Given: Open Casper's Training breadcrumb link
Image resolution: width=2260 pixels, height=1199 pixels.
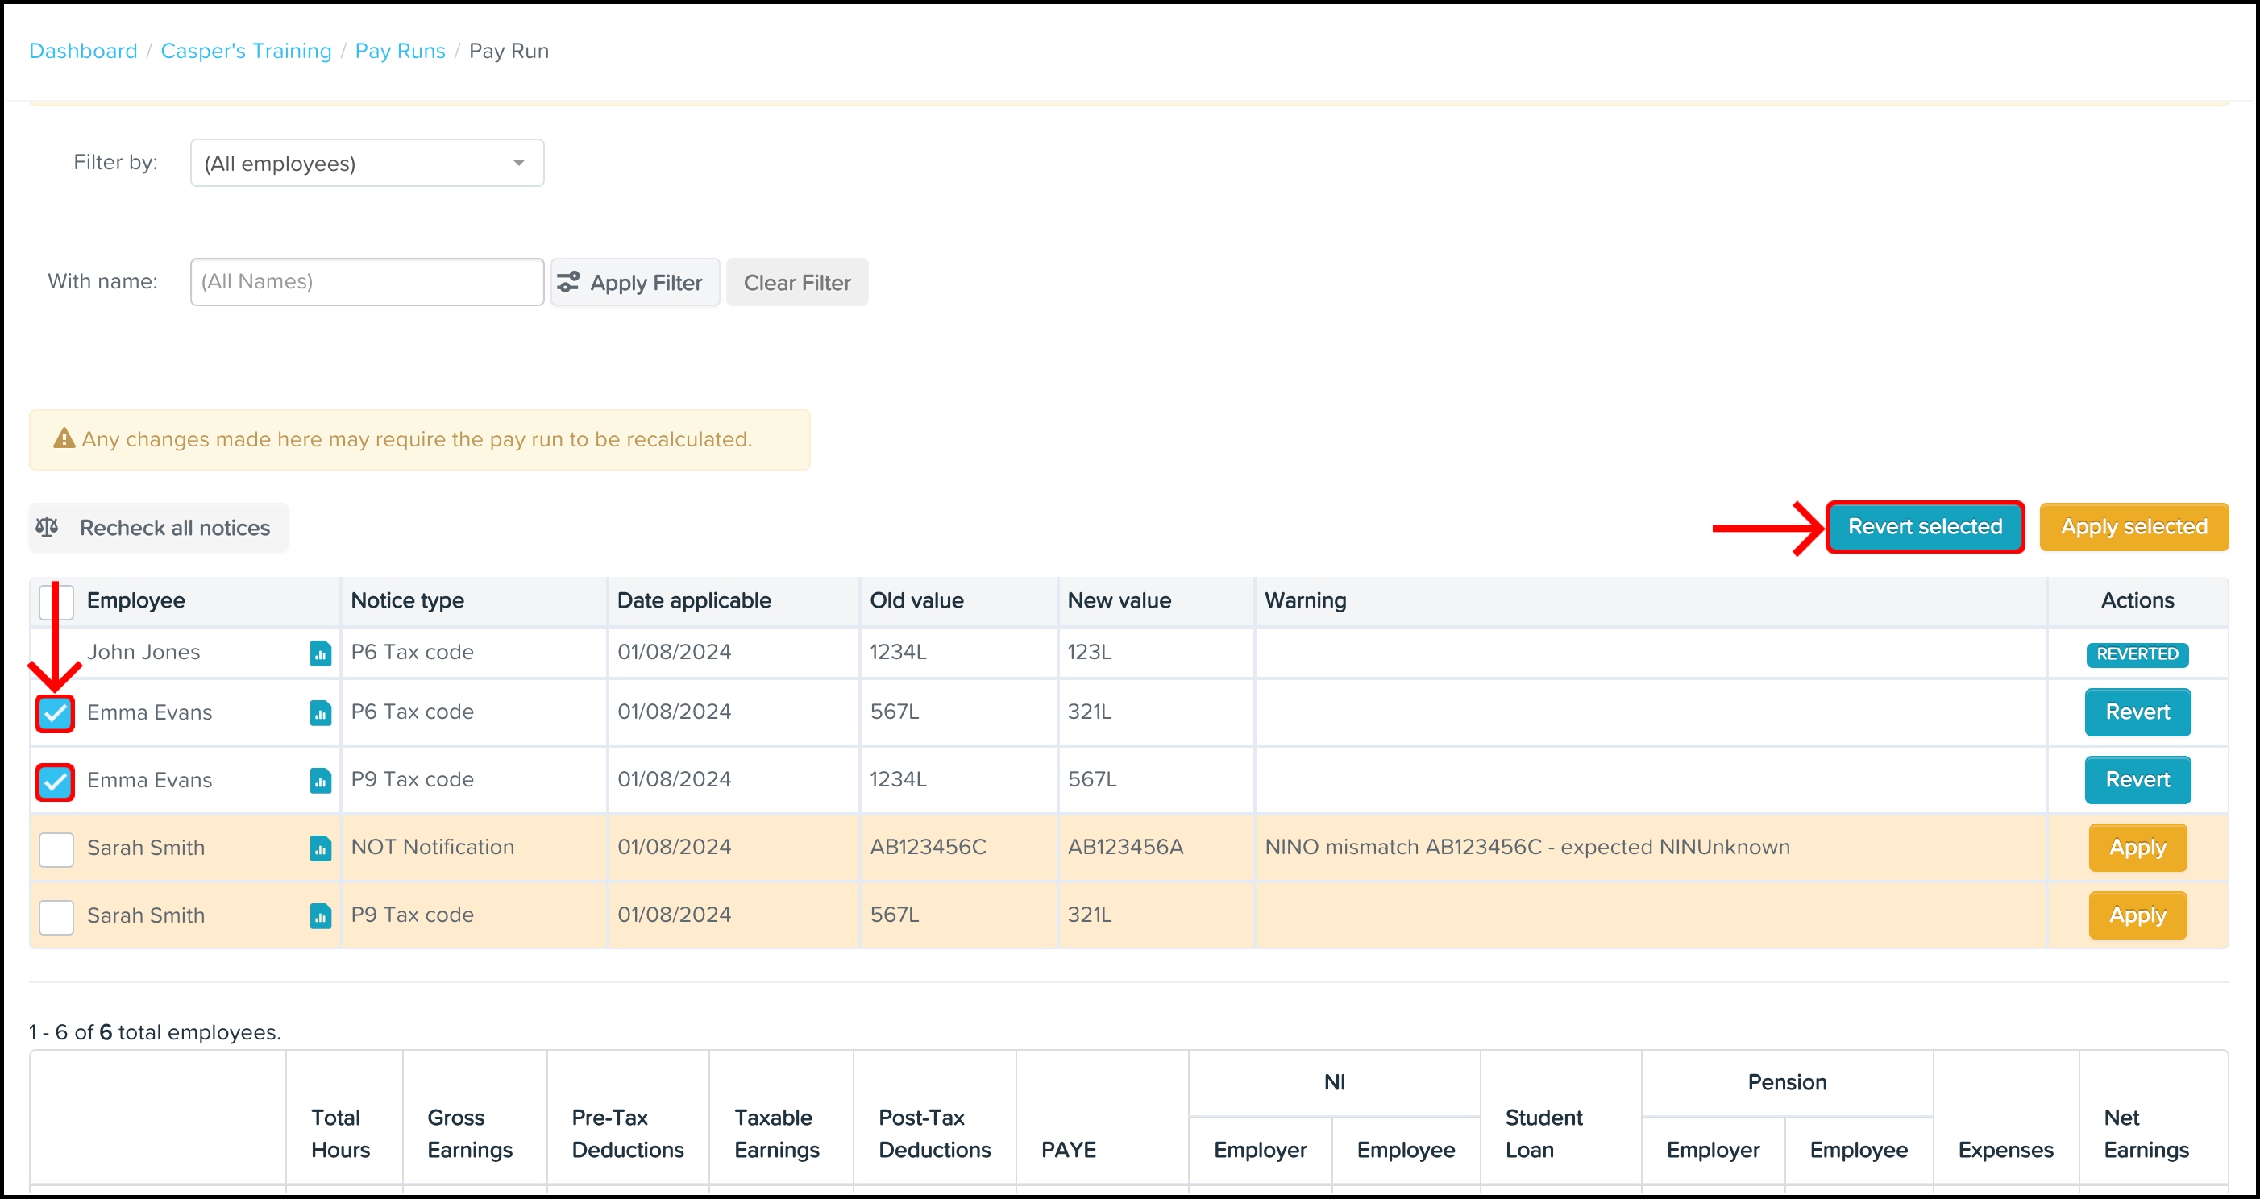Looking at the screenshot, I should (x=246, y=51).
